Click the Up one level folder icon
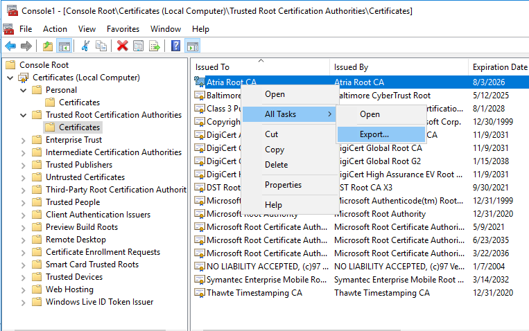The height and width of the screenshot is (331, 529). 48,46
